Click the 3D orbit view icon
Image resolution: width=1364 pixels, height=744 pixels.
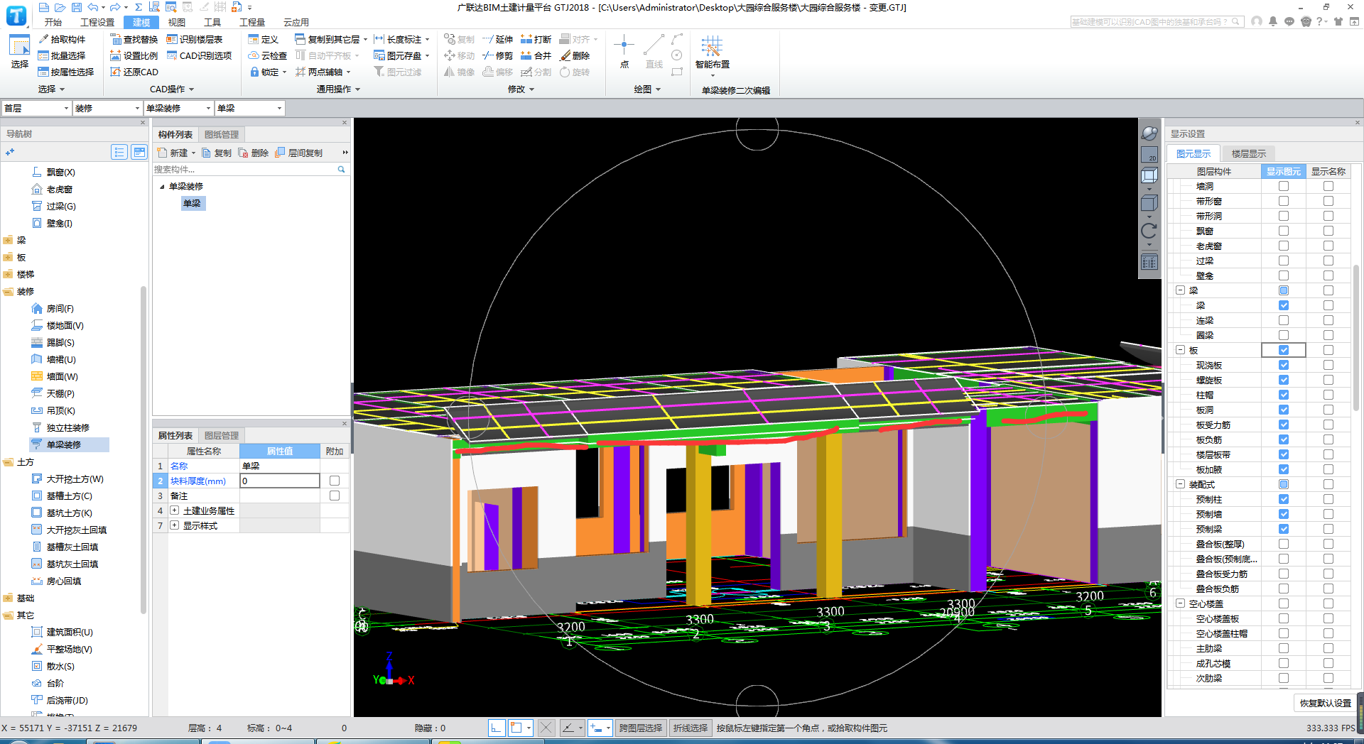pos(1149,133)
